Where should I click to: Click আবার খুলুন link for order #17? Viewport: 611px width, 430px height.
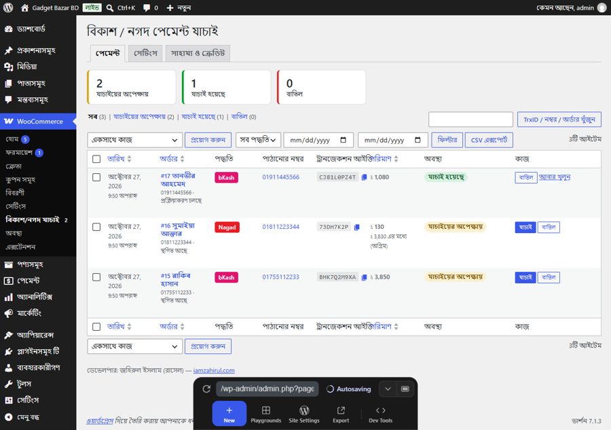(x=555, y=177)
